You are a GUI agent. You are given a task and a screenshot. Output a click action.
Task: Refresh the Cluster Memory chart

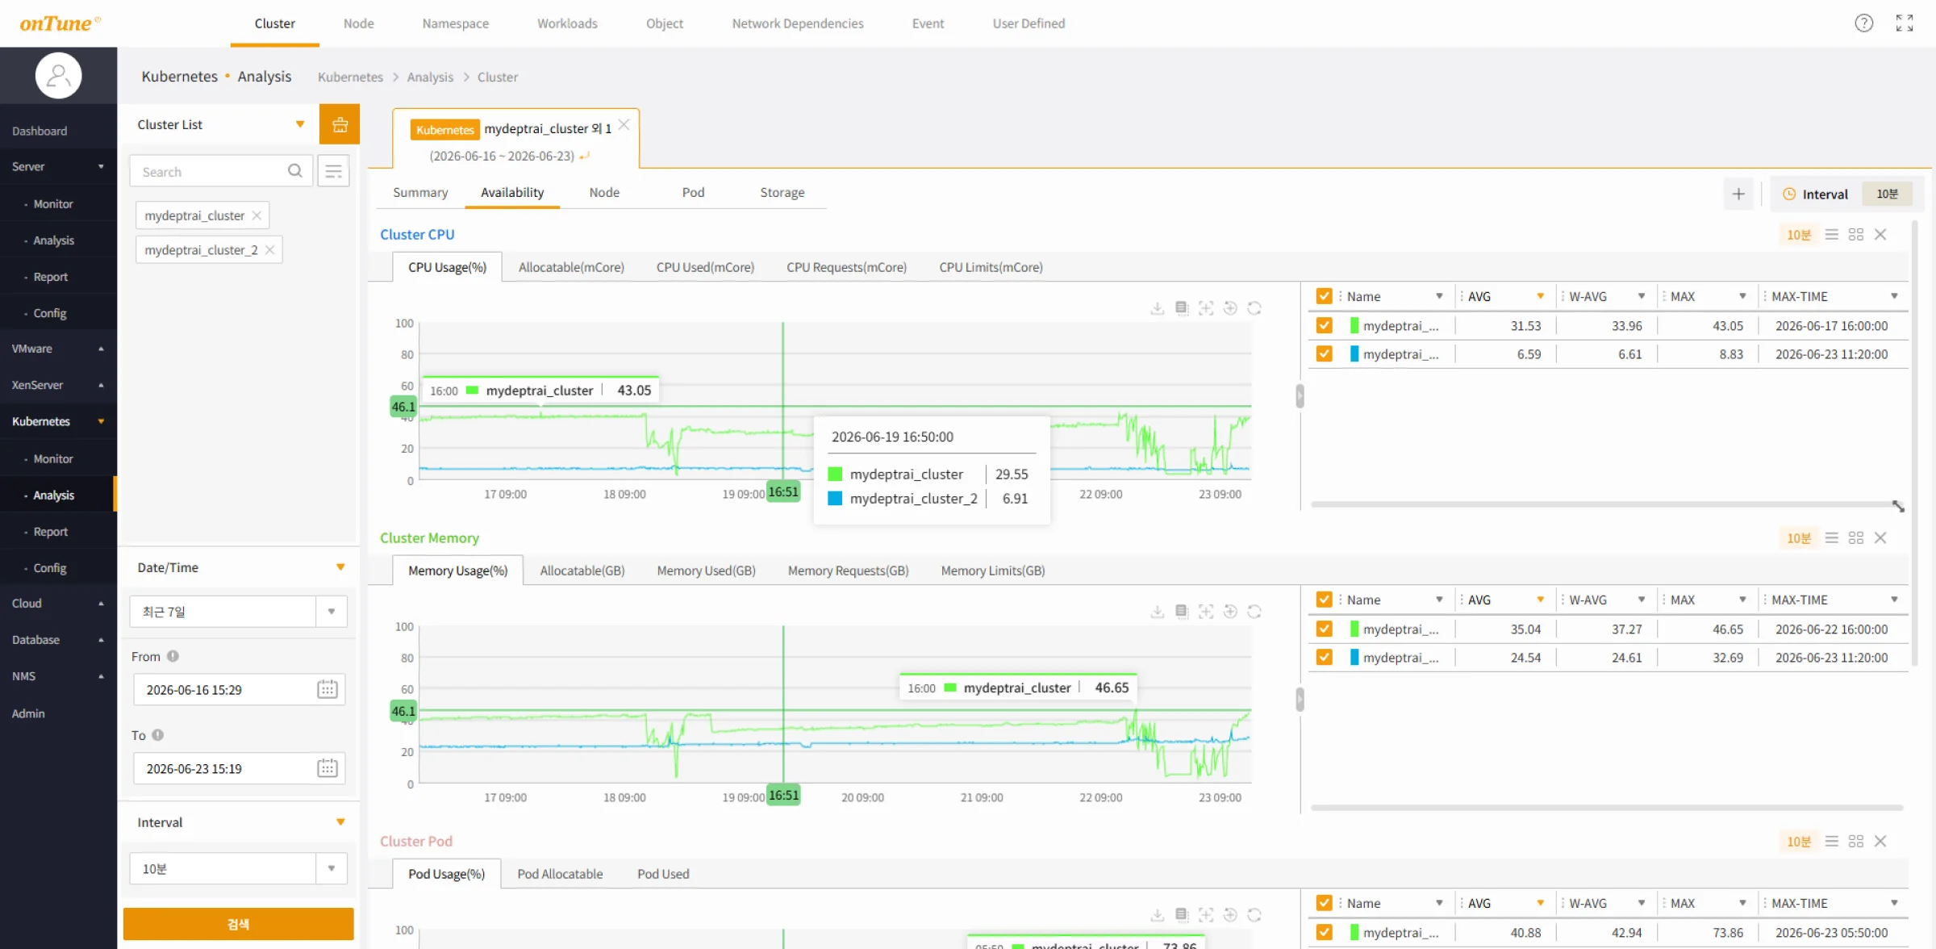point(1254,612)
